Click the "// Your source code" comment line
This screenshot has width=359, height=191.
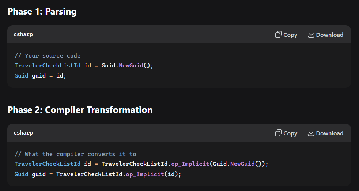(x=48, y=56)
